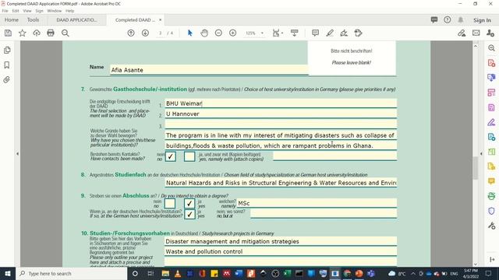Close the Completed DAAD tab
499x280 pixels.
click(x=160, y=19)
